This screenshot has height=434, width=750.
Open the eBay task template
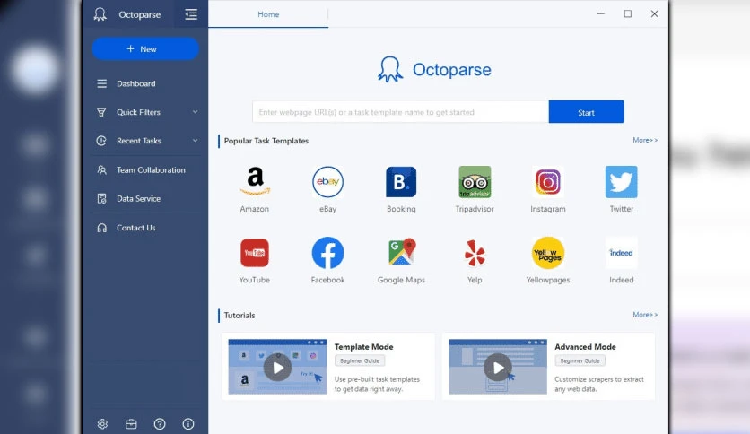[x=327, y=182]
